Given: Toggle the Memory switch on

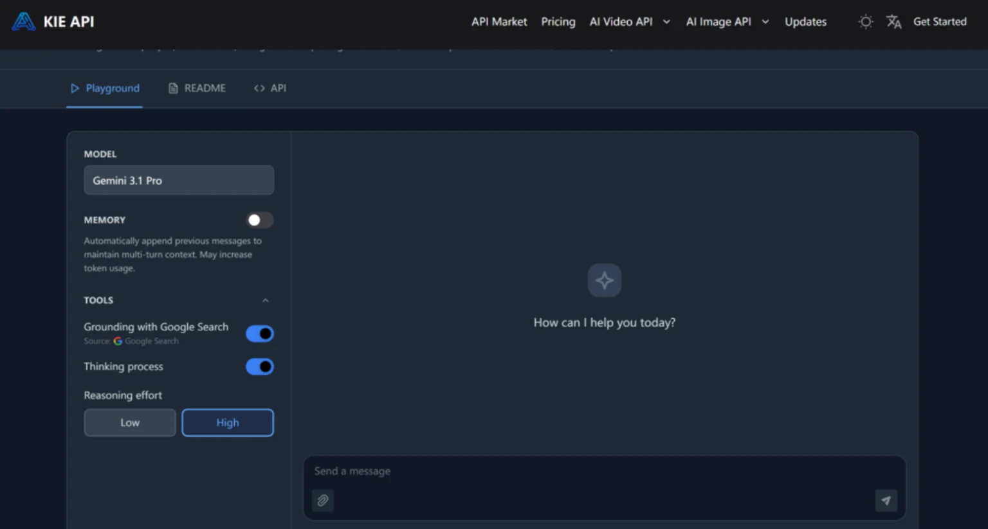Looking at the screenshot, I should coord(260,220).
